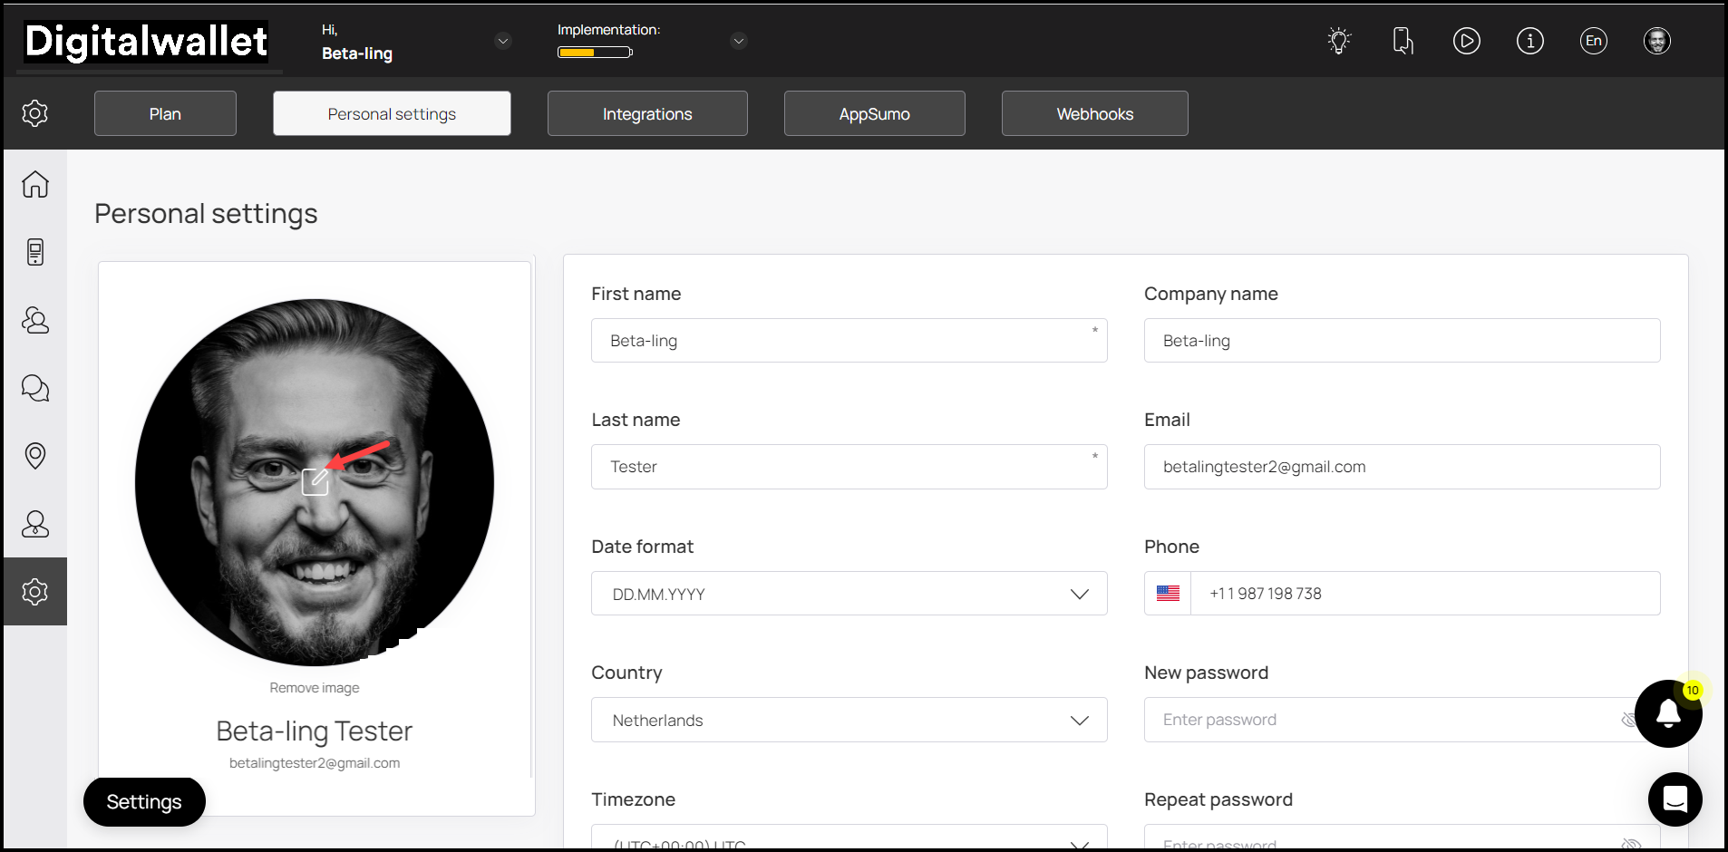The height and width of the screenshot is (852, 1728).
Task: Open the chat messages sidebar icon
Action: click(x=35, y=388)
